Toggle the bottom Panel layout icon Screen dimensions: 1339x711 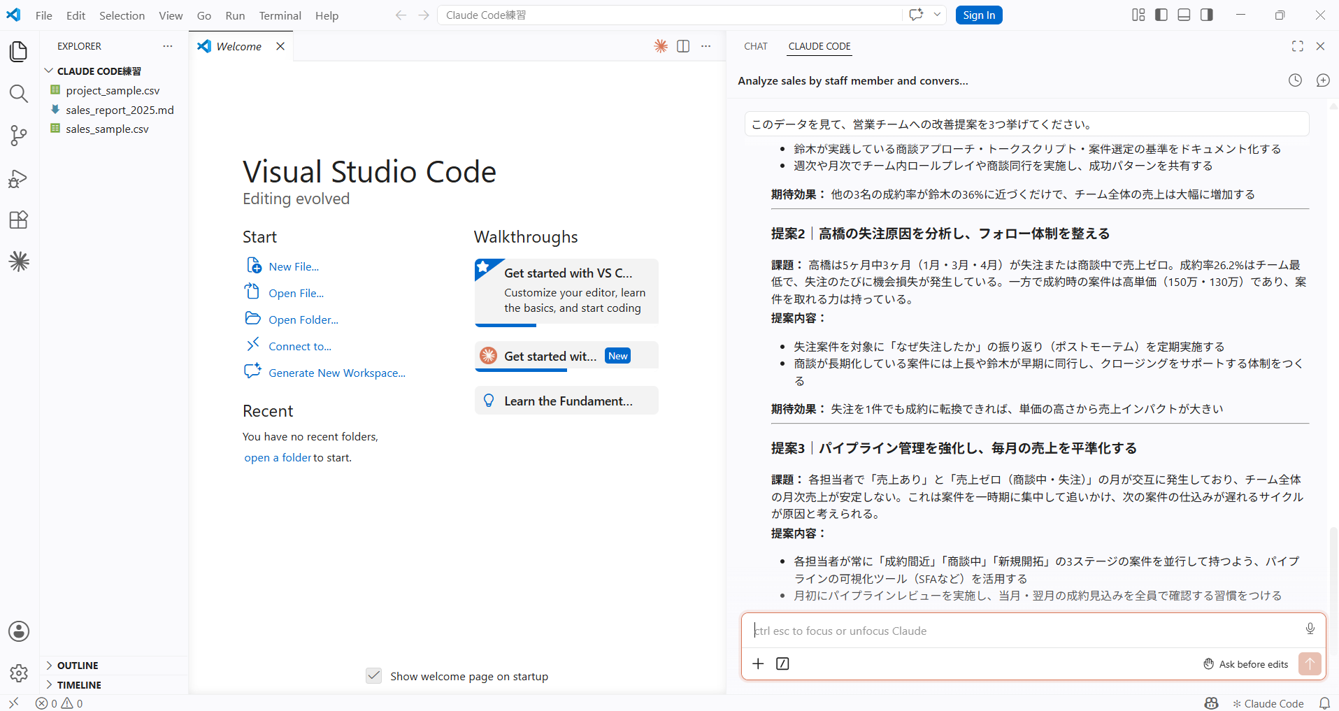click(1184, 15)
